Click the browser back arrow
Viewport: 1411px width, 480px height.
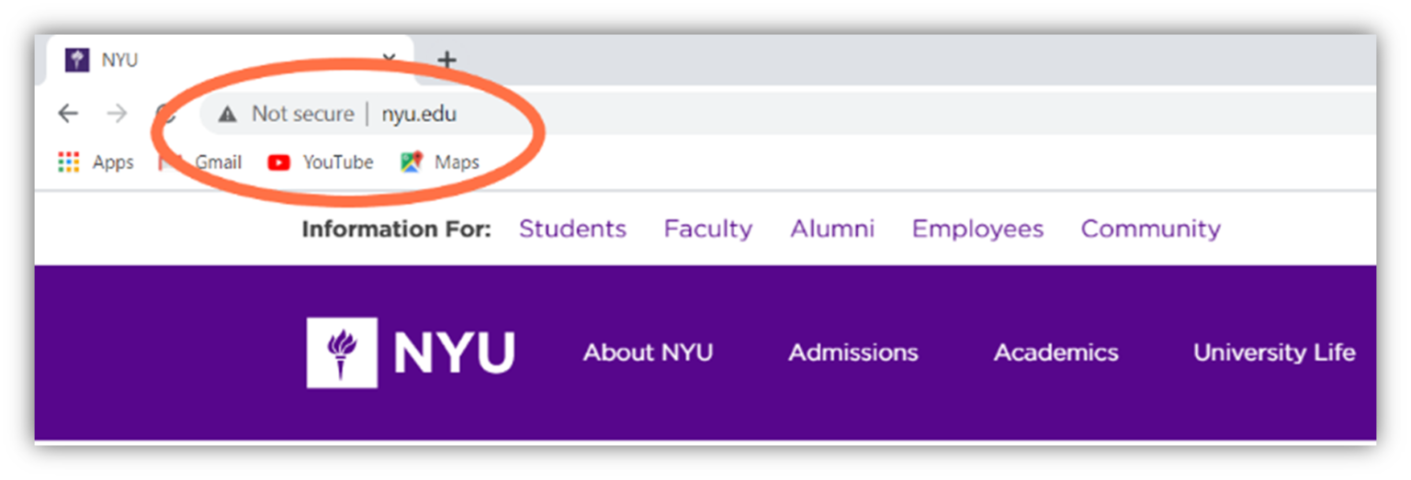coord(68,114)
